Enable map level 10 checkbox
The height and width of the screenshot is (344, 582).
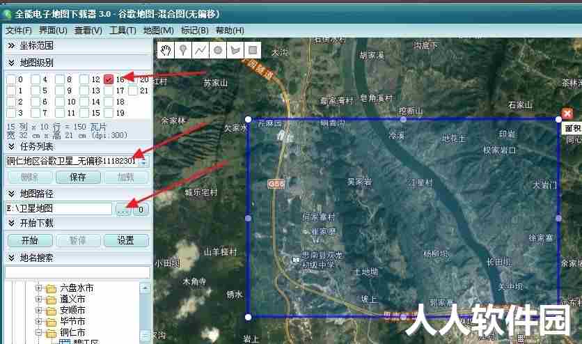[60, 102]
